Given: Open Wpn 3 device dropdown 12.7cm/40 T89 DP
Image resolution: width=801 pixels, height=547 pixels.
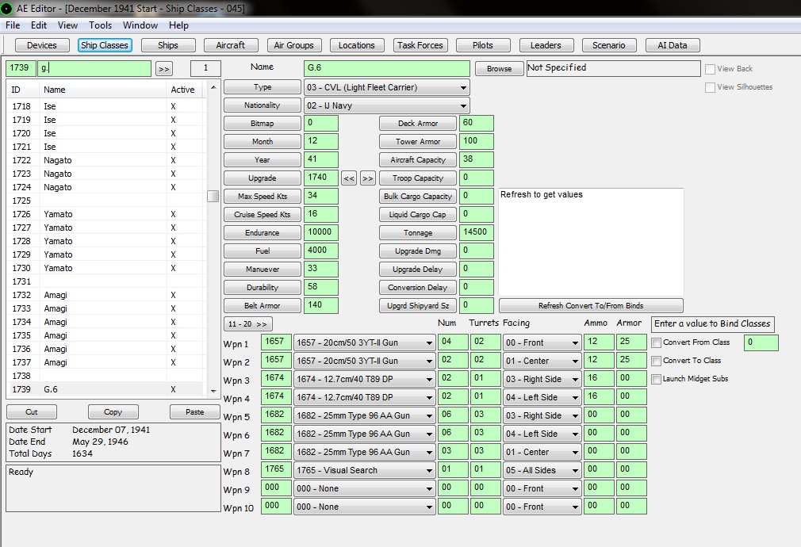Looking at the screenshot, I should coord(364,379).
